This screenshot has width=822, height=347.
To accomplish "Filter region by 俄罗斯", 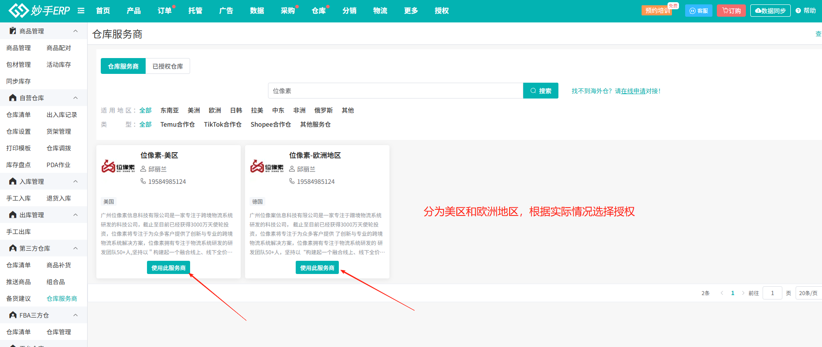I will [323, 110].
